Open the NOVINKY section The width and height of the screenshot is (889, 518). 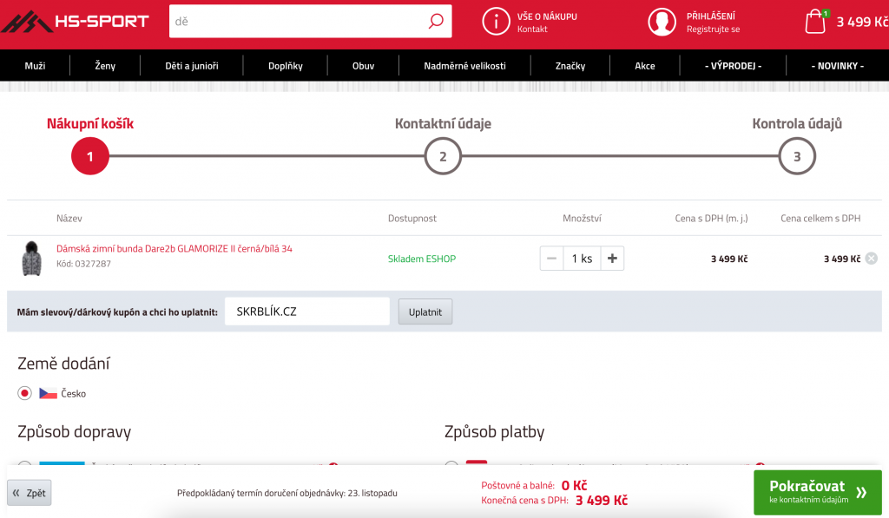(838, 66)
